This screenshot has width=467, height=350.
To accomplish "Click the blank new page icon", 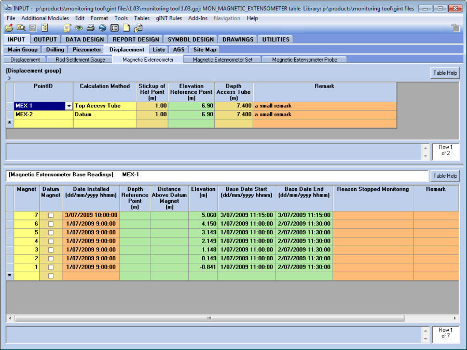I will click(126, 28).
